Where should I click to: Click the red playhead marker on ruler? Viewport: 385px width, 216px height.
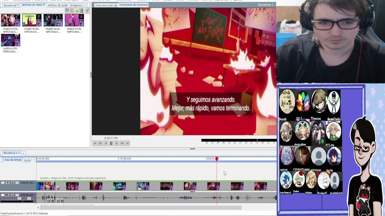[x=217, y=159]
